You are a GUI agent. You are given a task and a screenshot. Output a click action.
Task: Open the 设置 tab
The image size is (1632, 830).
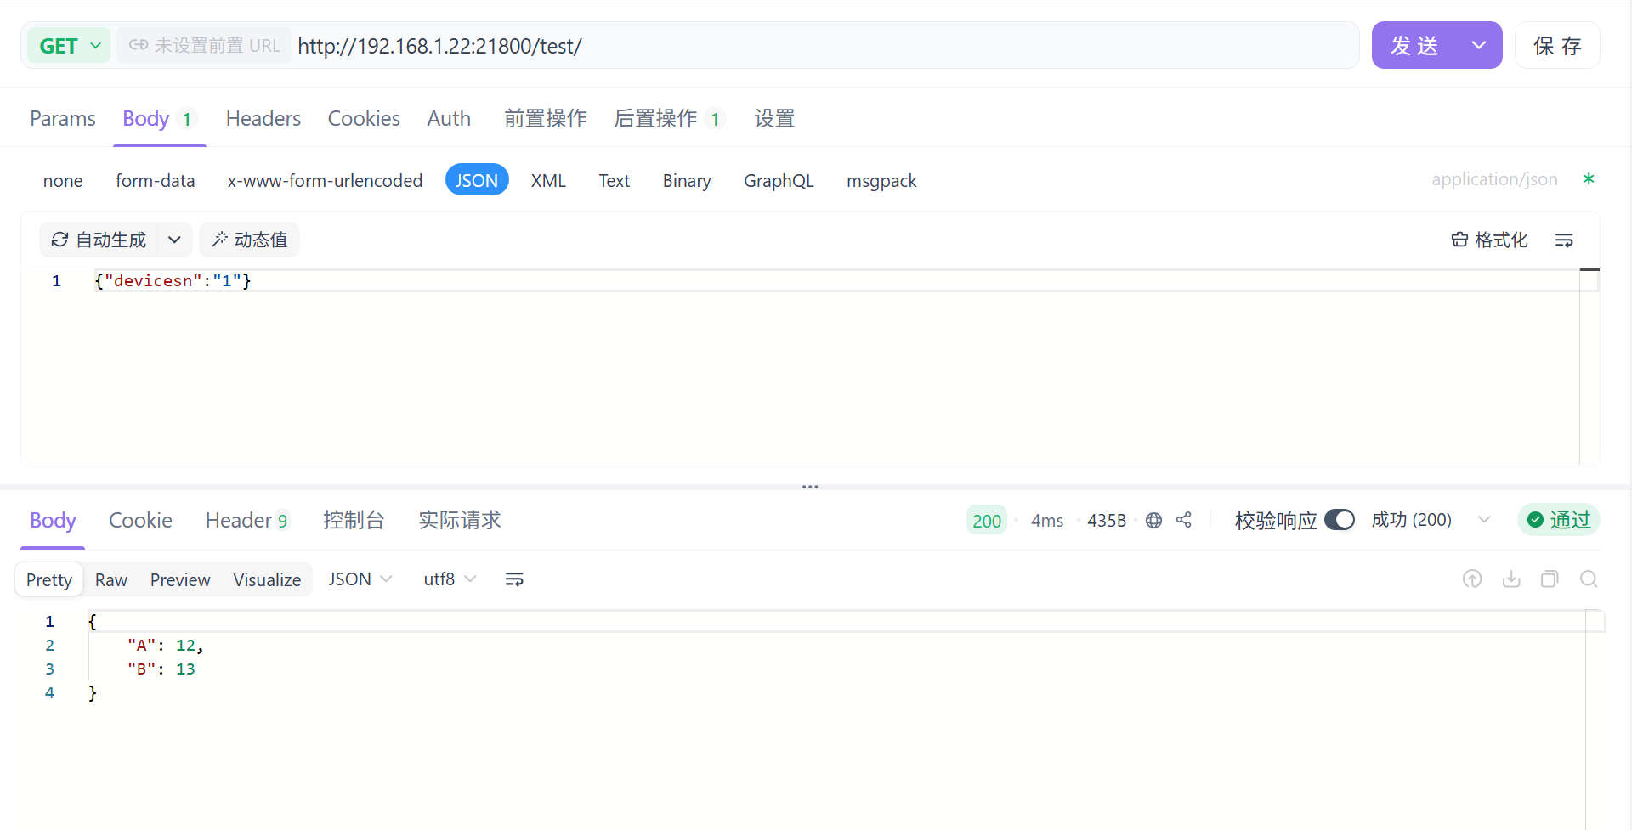774,118
